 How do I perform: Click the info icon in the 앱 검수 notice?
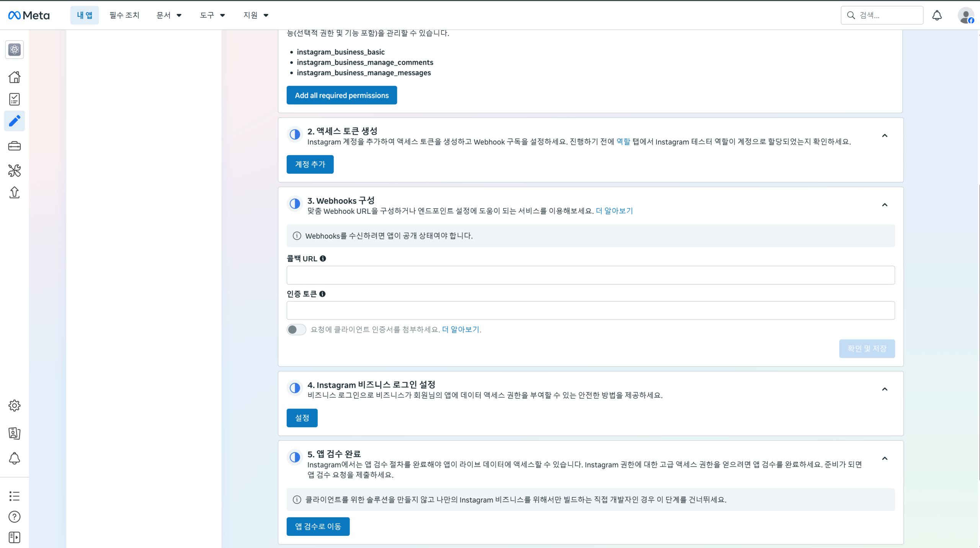coord(297,500)
